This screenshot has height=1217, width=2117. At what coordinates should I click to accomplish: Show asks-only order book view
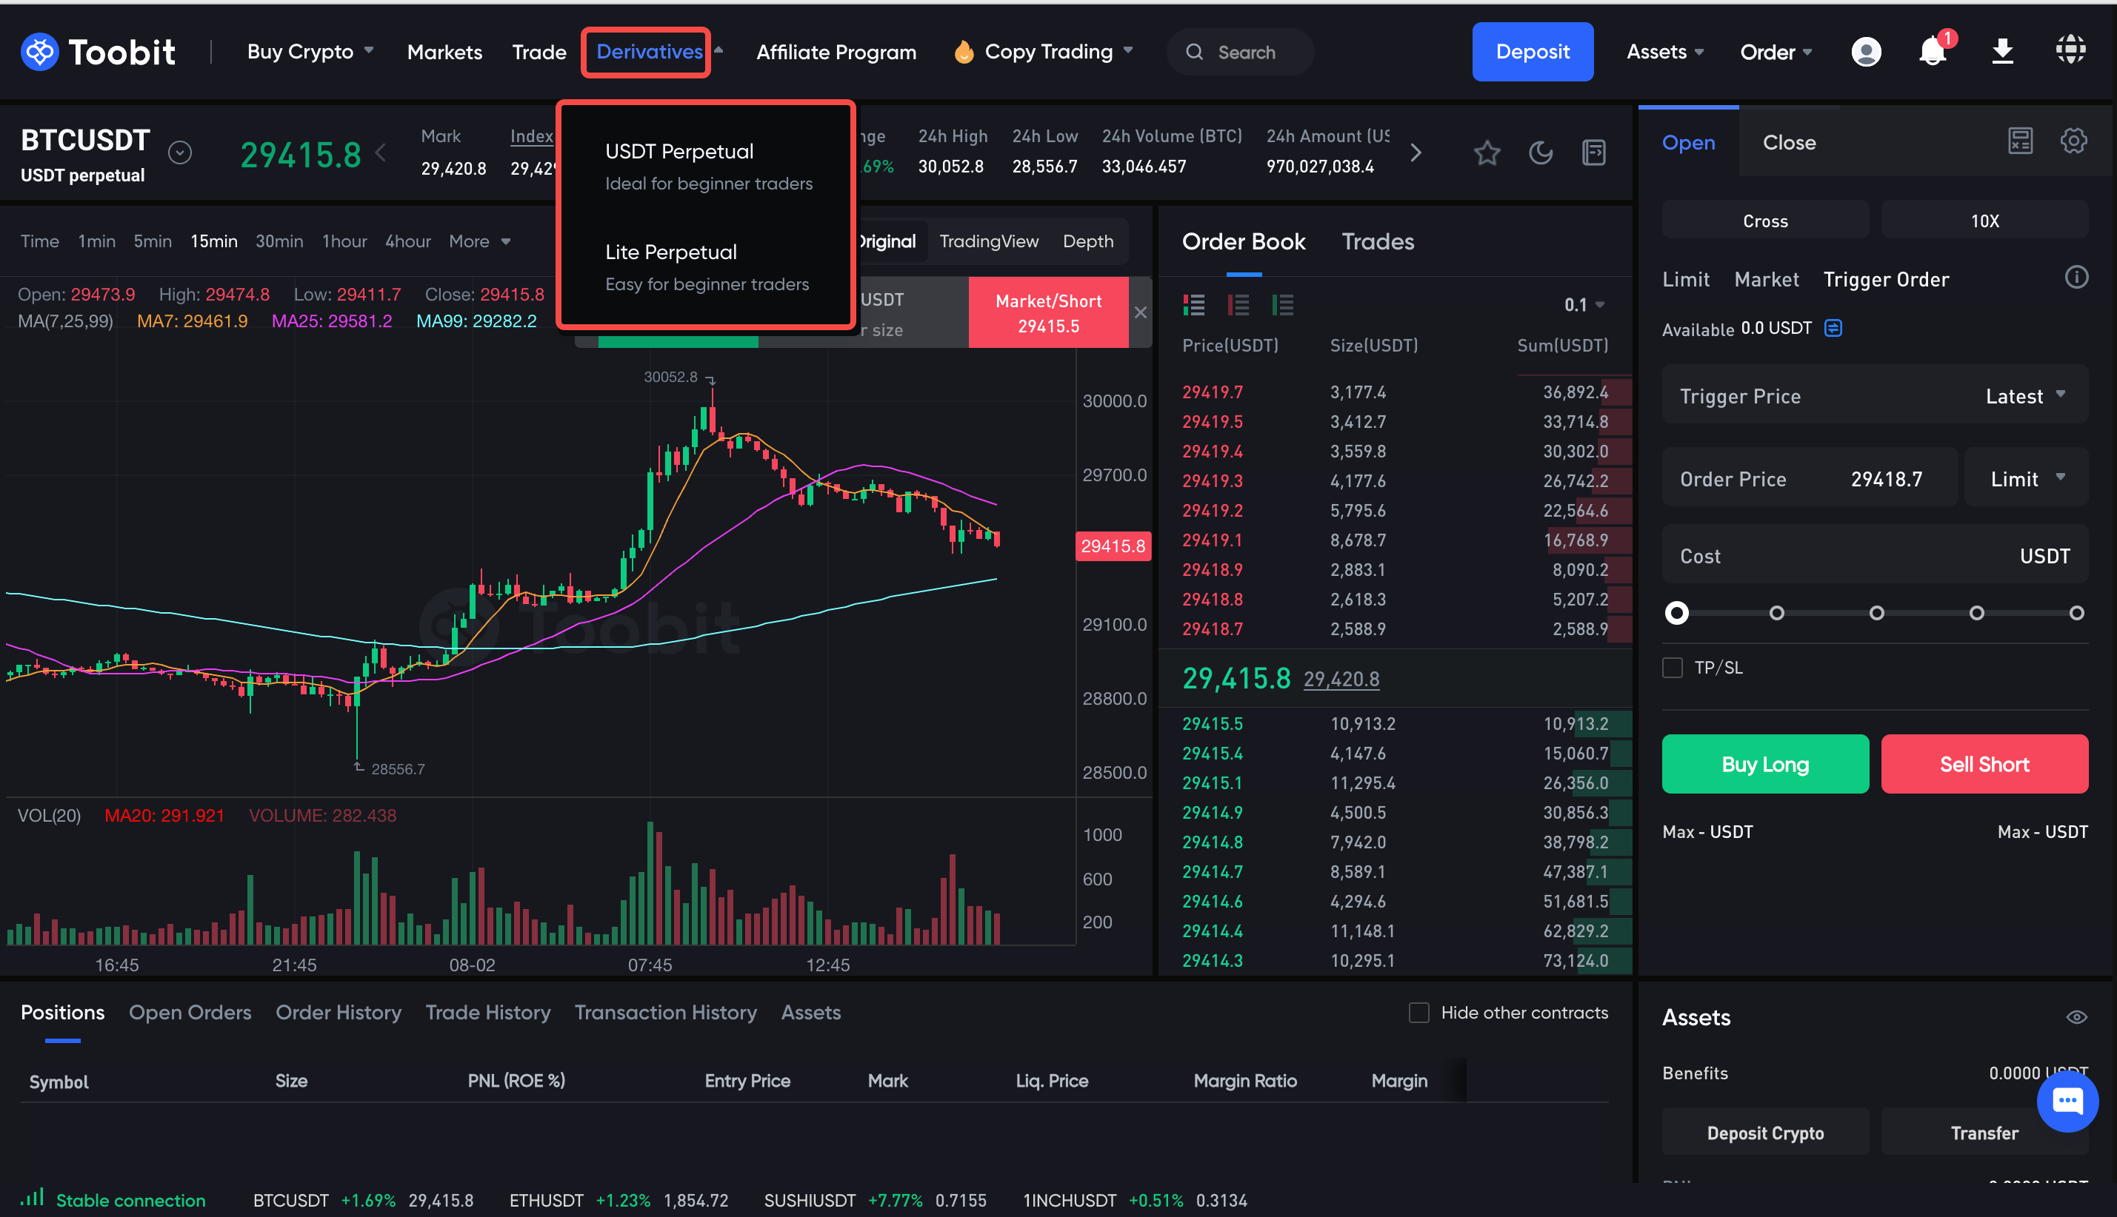click(1238, 305)
